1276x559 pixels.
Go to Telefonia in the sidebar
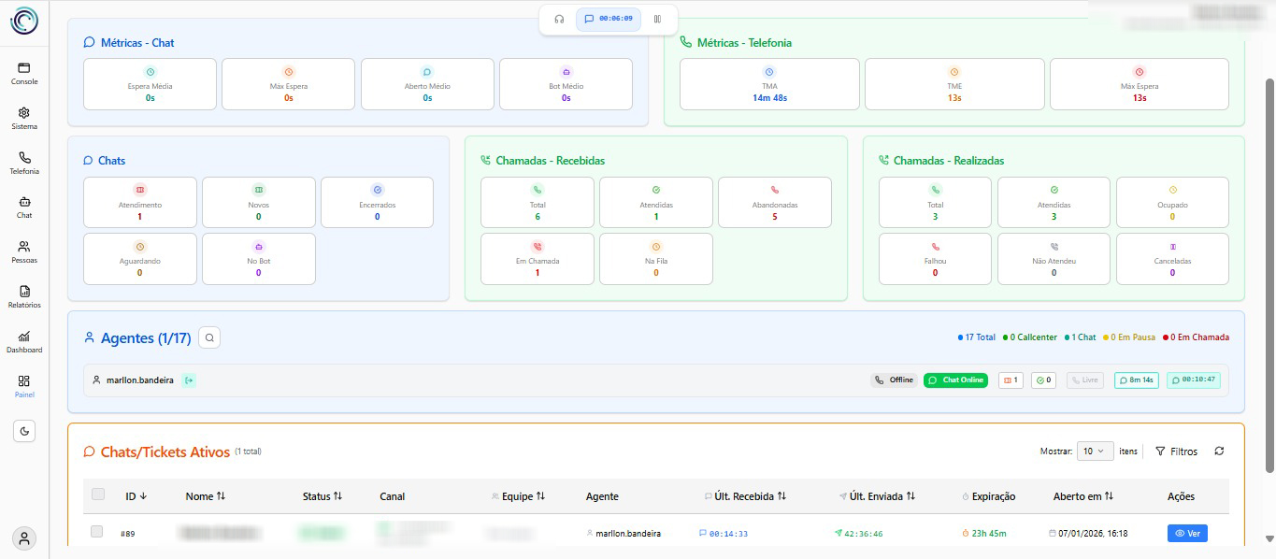click(x=24, y=163)
